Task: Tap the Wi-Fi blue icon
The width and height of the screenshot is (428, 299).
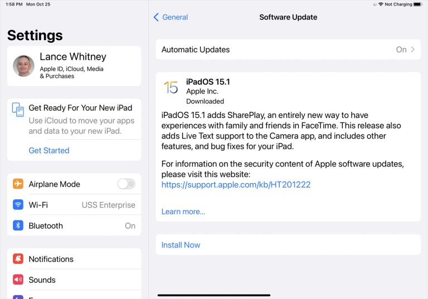Action: (x=18, y=204)
